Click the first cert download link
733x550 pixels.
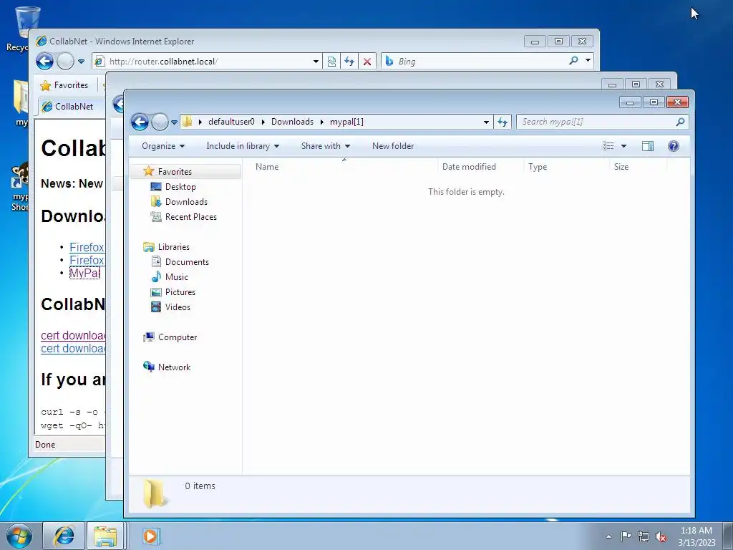73,335
